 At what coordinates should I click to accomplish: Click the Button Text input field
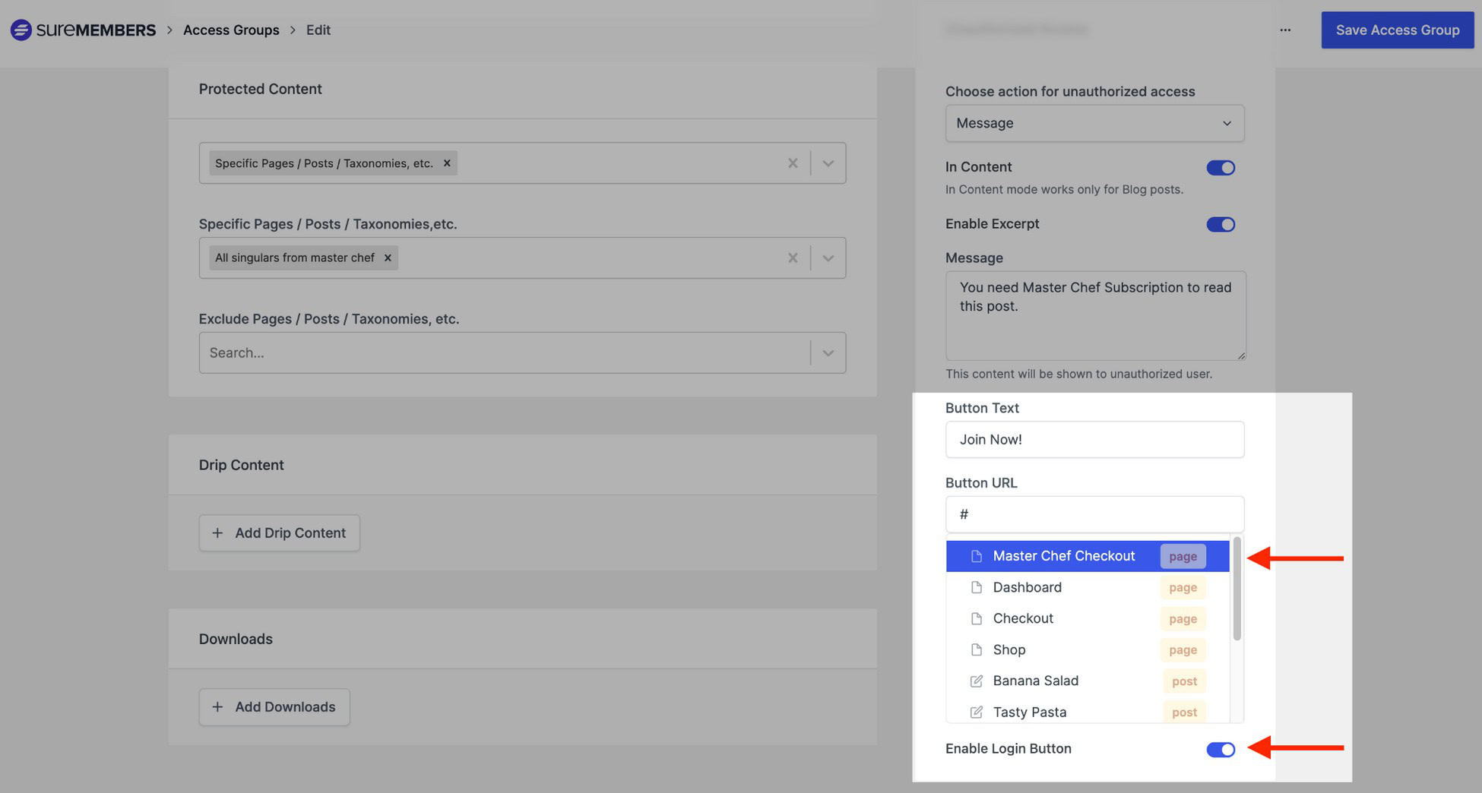pos(1094,439)
